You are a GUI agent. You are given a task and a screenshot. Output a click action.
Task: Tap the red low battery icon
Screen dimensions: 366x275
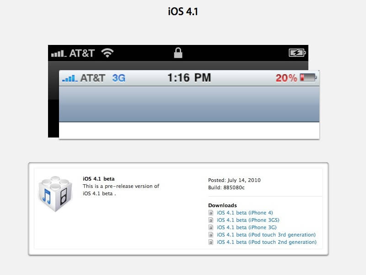point(308,77)
